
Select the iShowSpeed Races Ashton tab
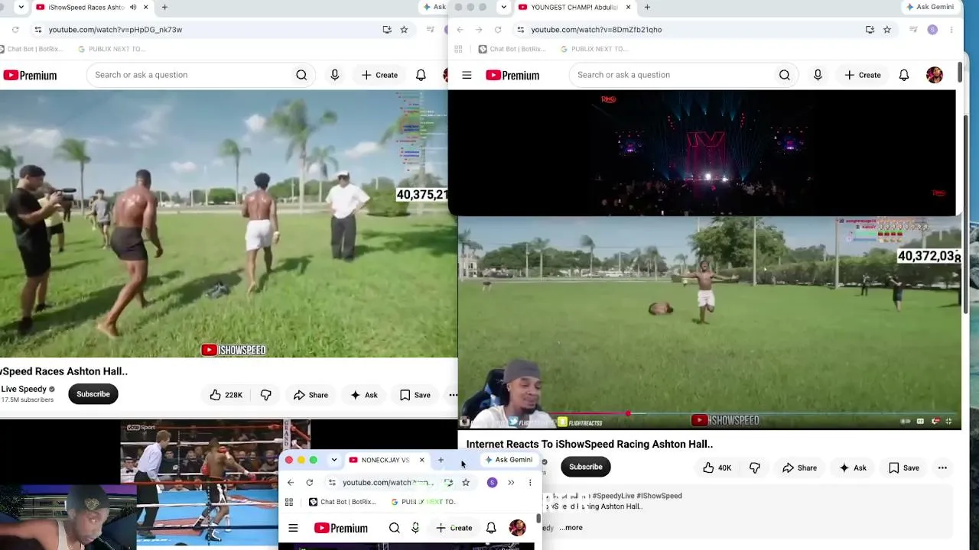[x=86, y=8]
